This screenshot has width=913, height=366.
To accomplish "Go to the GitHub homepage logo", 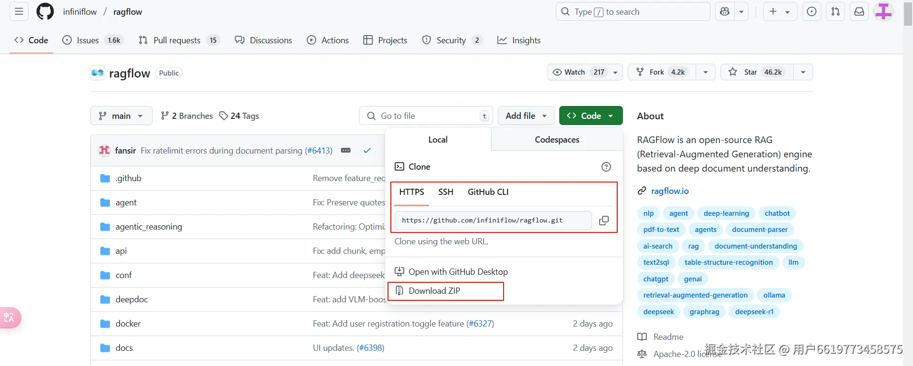I will pos(45,11).
